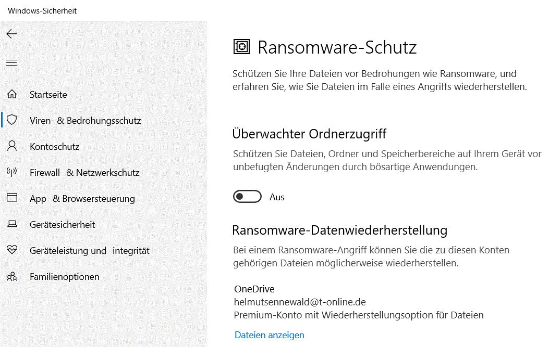549x347 pixels.
Task: Select Viren- & Bedrohungsschutz in sidebar
Action: (86, 121)
